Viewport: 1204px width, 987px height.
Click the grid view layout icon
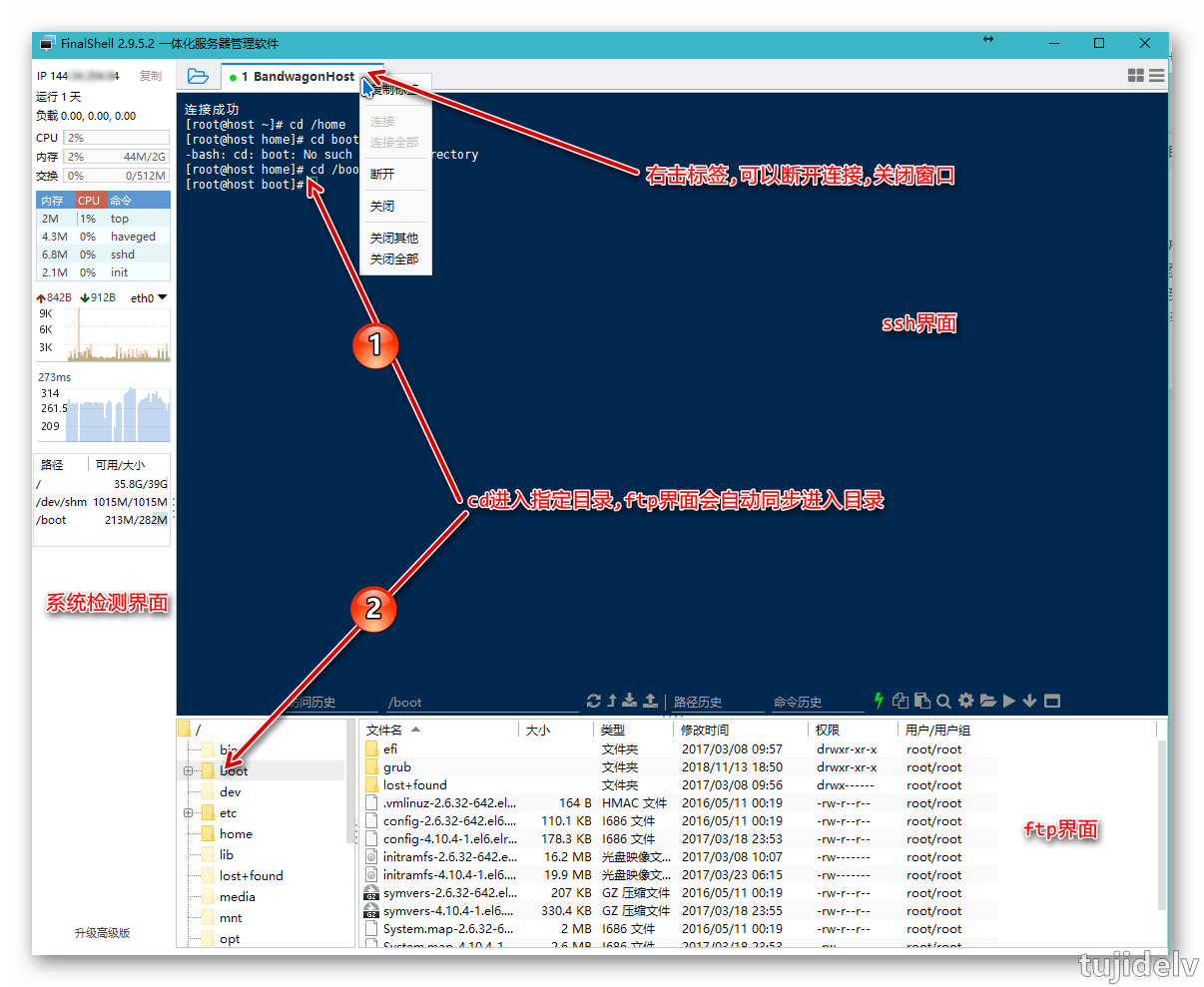(x=1135, y=76)
